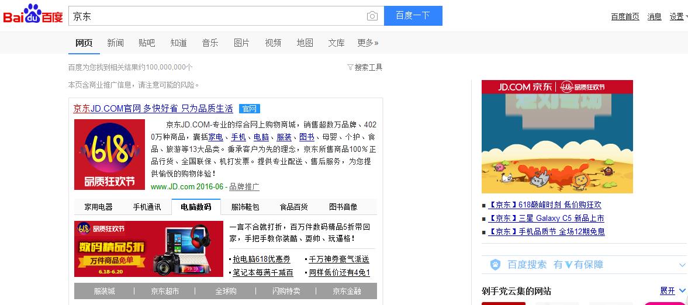
Task: Switch to the 音乐 tab
Action: point(210,43)
